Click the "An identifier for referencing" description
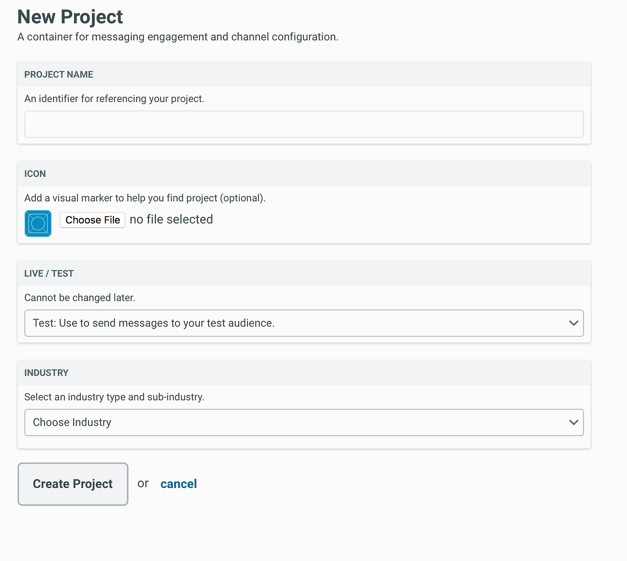Viewport: 627px width, 561px height. coord(114,99)
